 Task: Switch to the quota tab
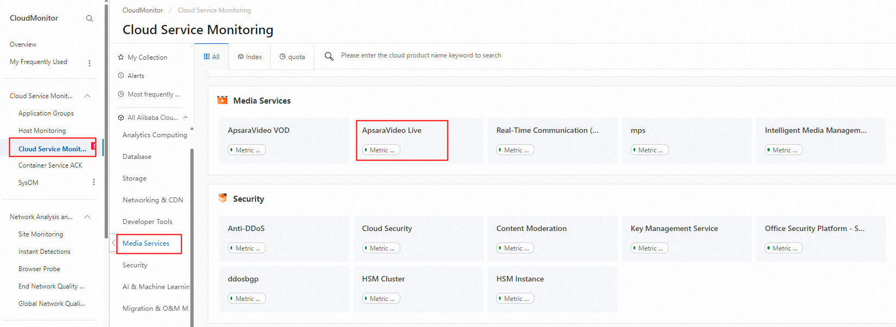click(x=292, y=56)
